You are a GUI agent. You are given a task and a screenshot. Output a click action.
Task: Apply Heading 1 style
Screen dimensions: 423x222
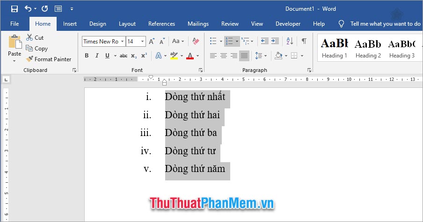(x=334, y=48)
